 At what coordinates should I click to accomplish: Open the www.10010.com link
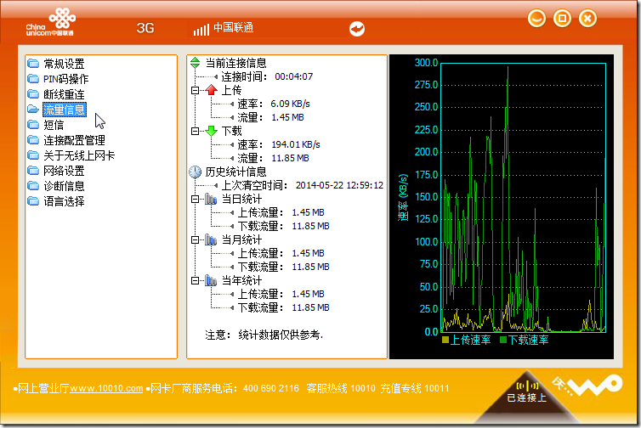click(106, 388)
